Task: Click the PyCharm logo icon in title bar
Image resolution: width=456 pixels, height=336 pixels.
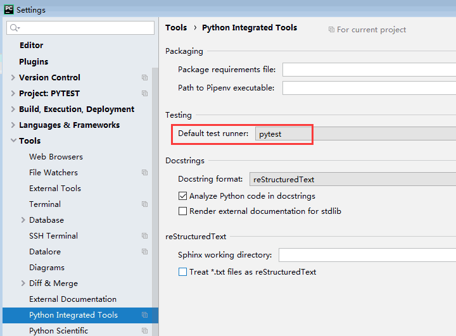Action: [9, 9]
